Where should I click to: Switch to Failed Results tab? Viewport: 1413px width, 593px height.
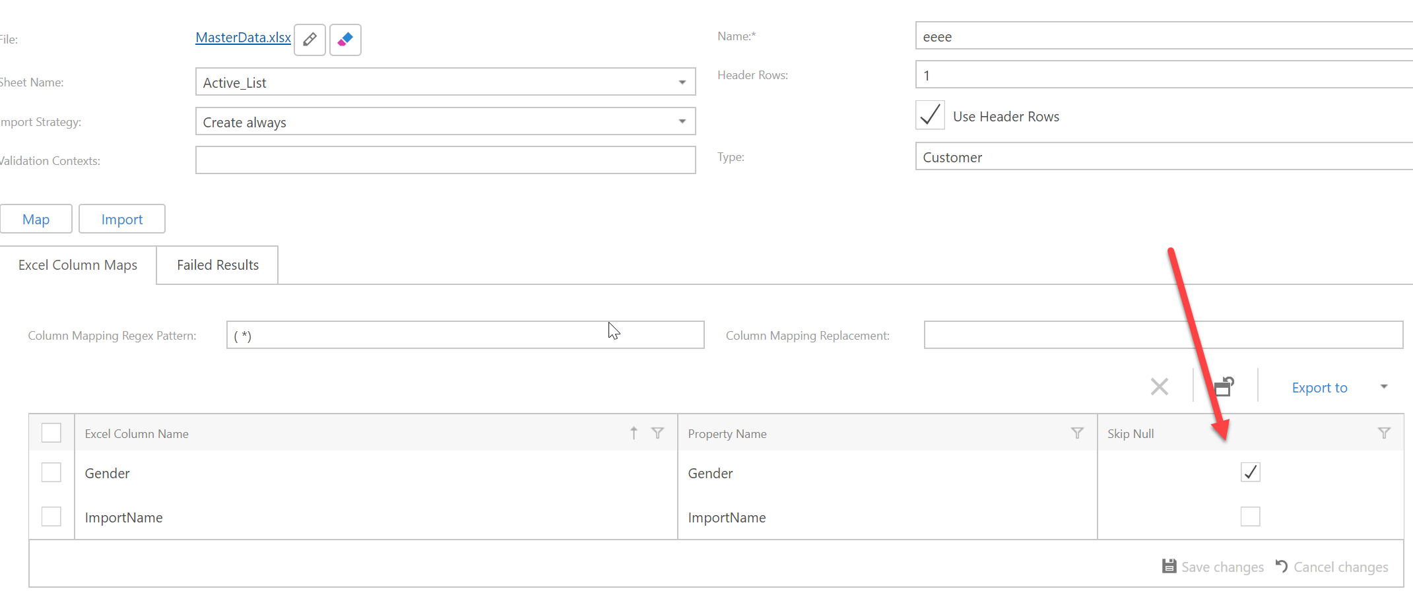coord(218,265)
